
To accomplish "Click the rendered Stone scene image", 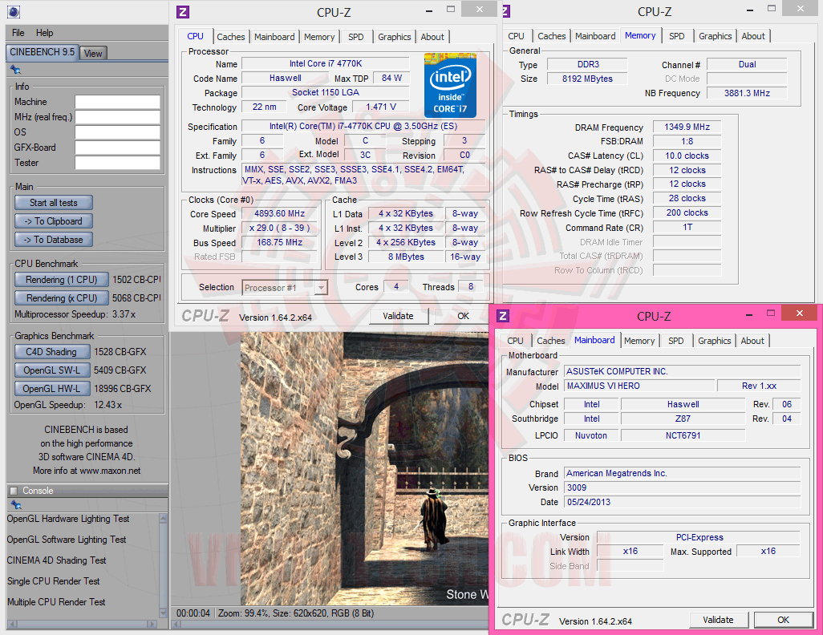I will tap(365, 468).
